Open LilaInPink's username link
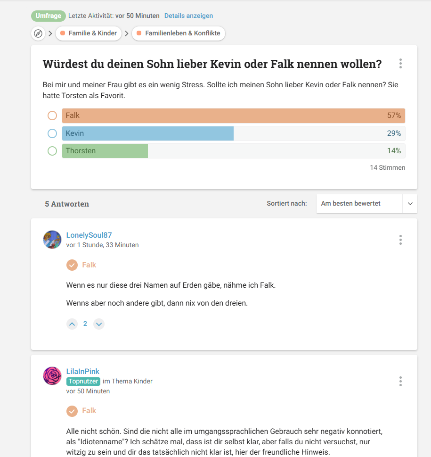431x457 pixels. pos(83,371)
